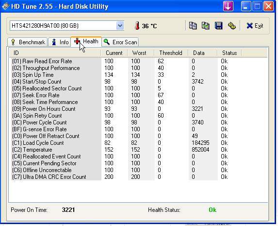
Task: Open options via the yellow tools icon
Action: click(x=231, y=26)
